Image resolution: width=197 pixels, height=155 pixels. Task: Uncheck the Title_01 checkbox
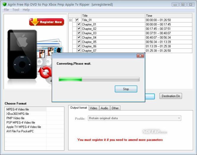77,20
